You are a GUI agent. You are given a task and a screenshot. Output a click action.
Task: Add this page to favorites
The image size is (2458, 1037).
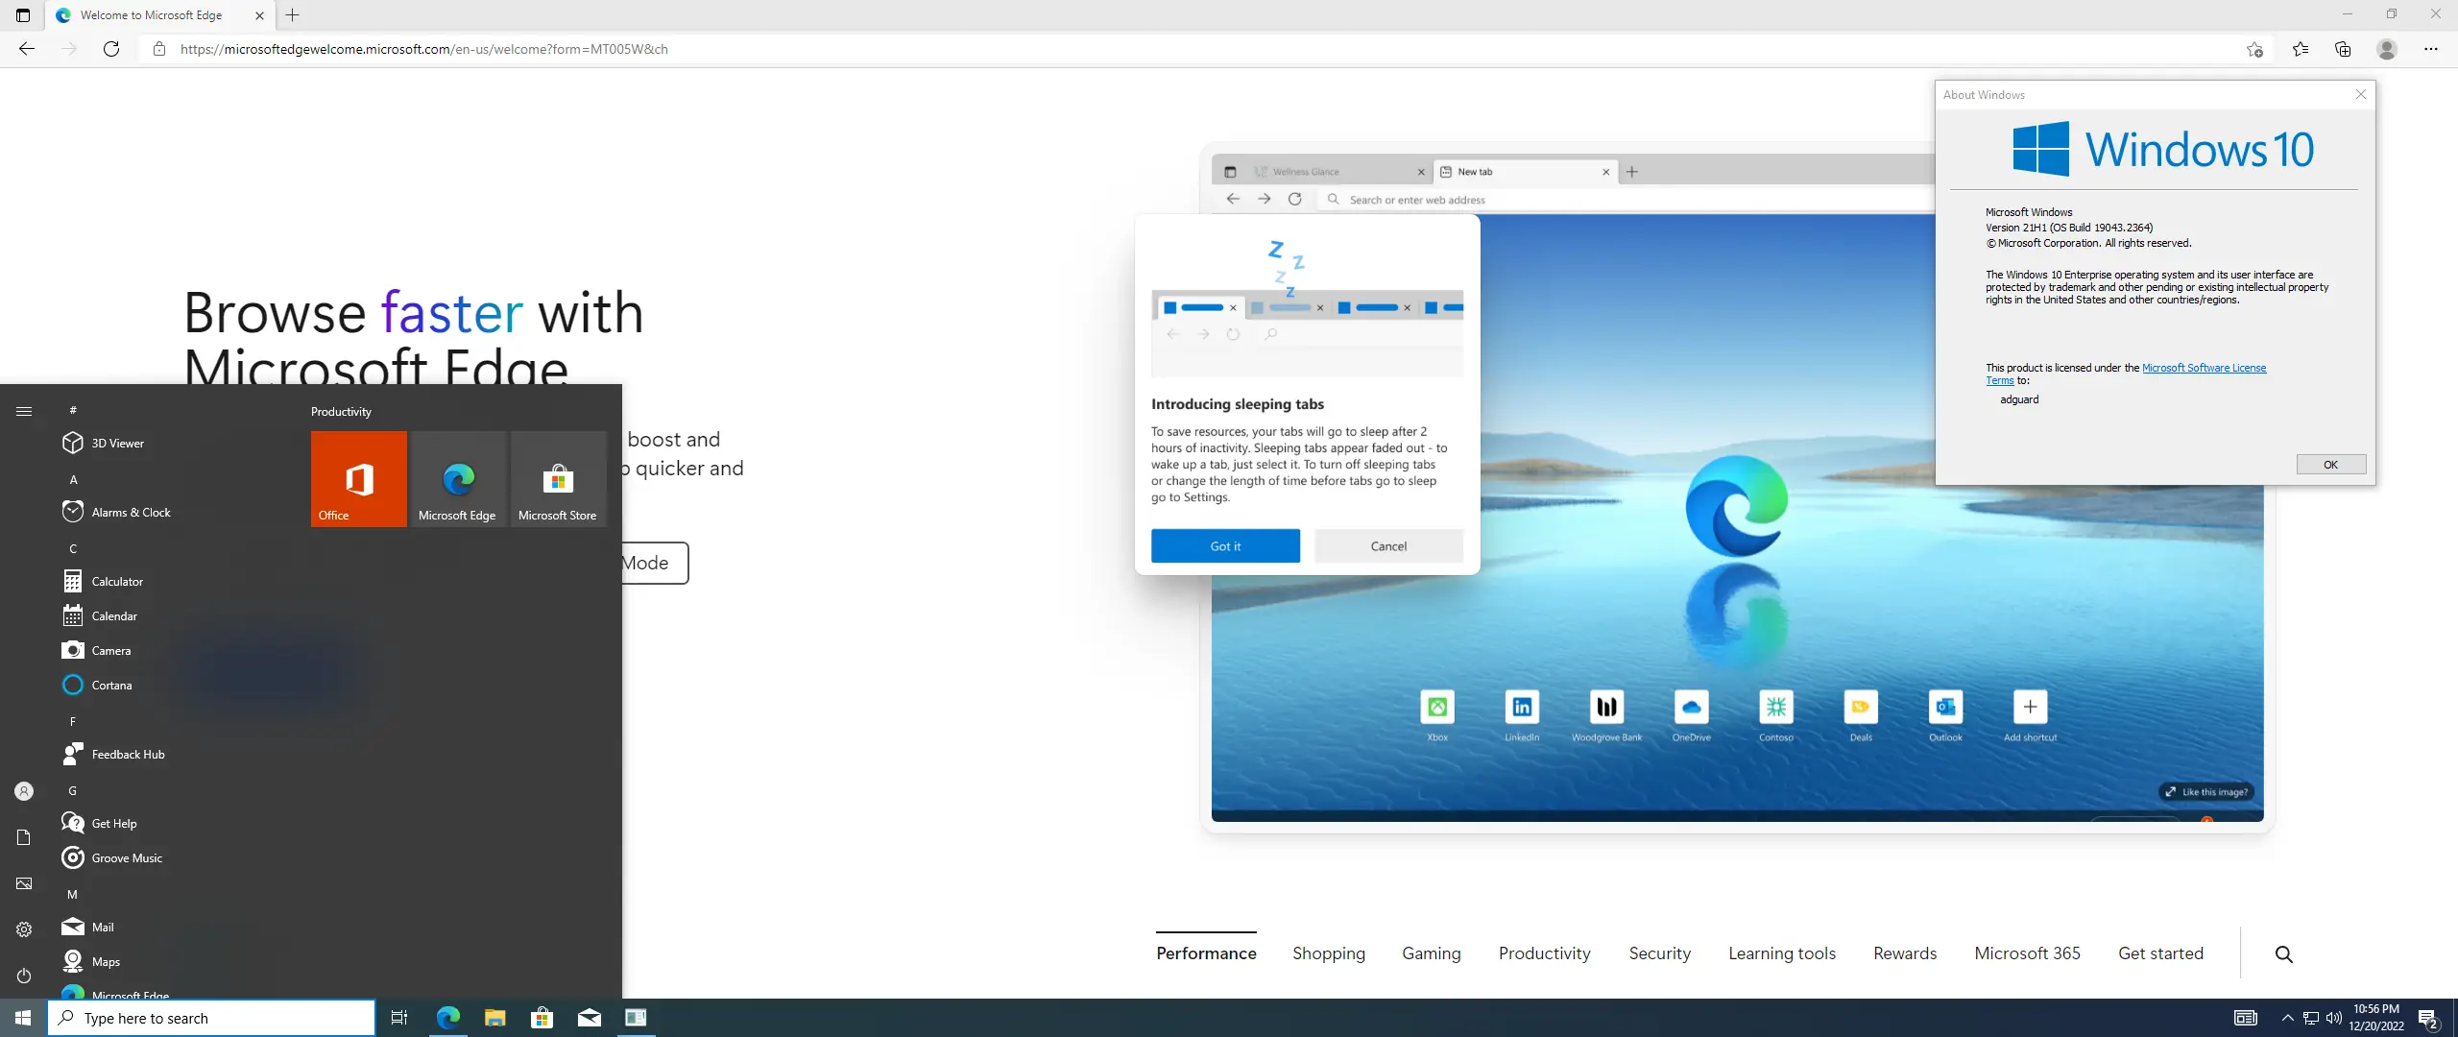2254,49
